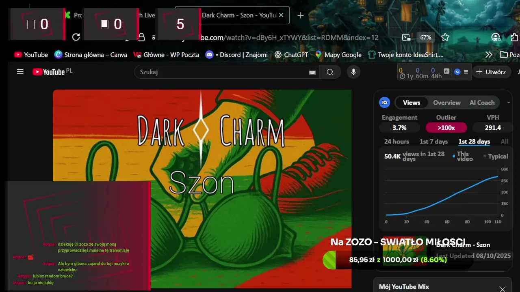Select the 24 hours range
Viewport: 520px width, 292px height.
click(396, 142)
